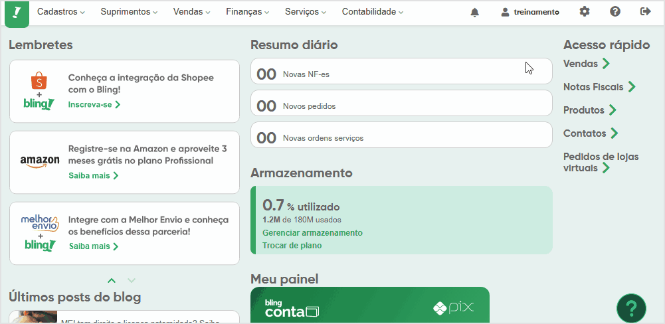This screenshot has height=324, width=665.
Task: Click the Inscreva-se link for Shopee
Action: coord(94,104)
